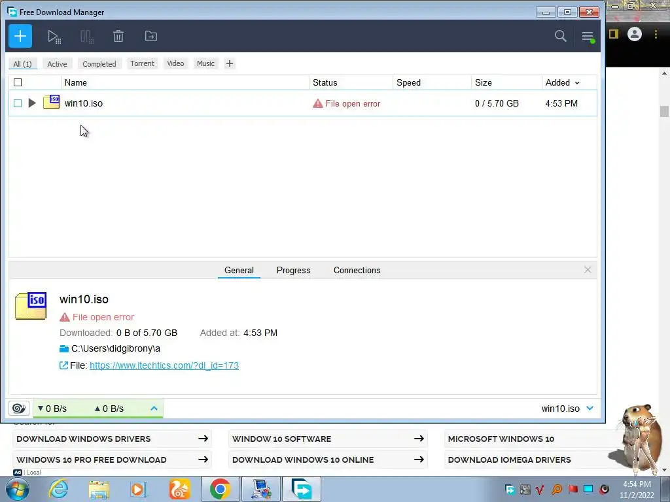
Task: Select the Completed filter tab
Action: point(99,64)
